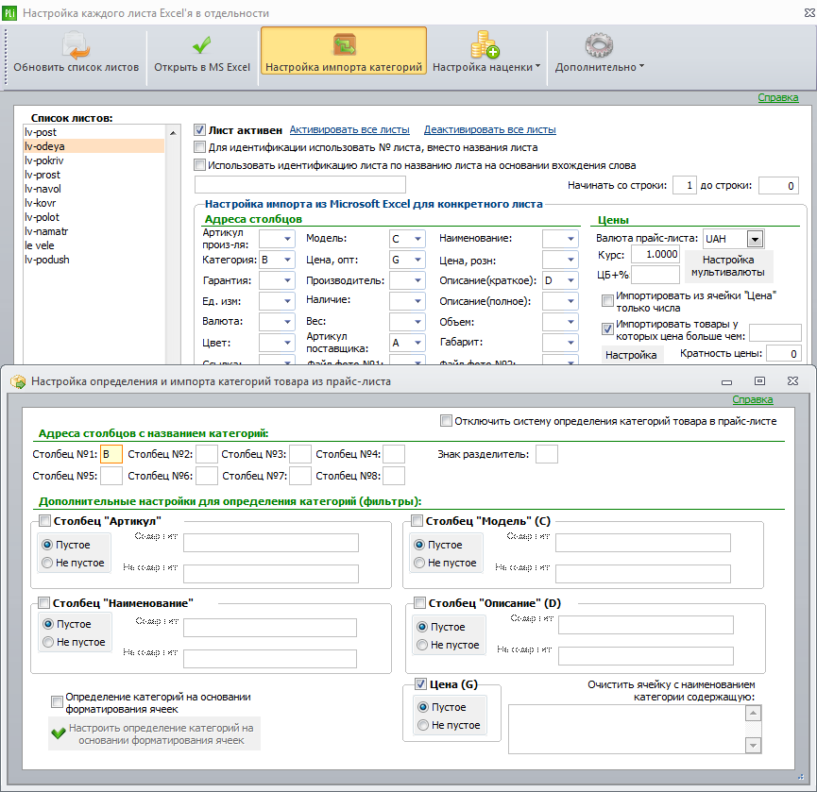Enable the Столбец "Наименование" filter checkbox
Screen dimensions: 817x792
44,602
